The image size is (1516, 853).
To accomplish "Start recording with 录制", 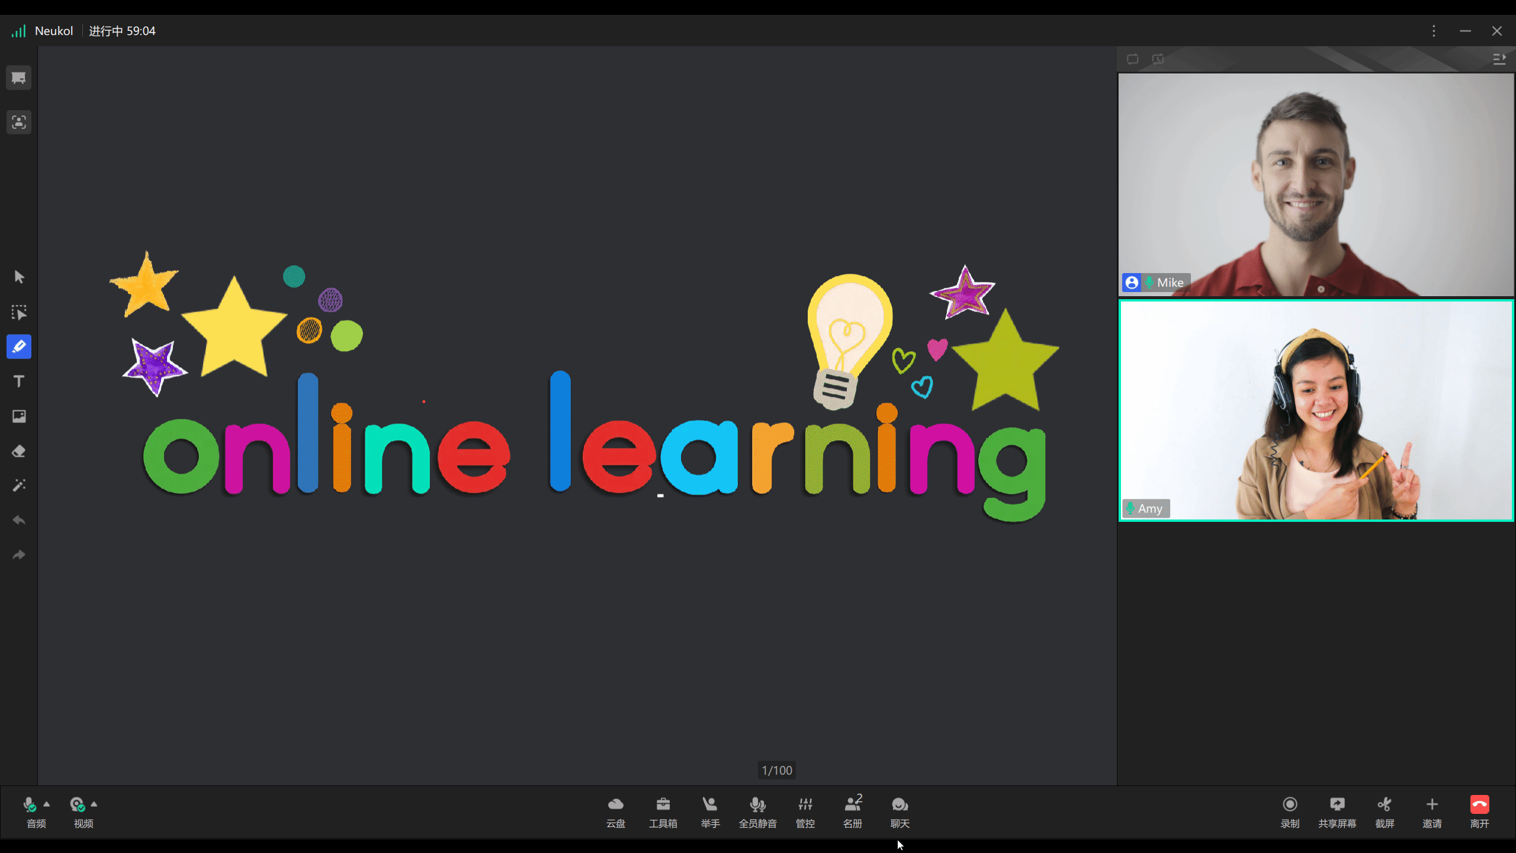I will pos(1290,812).
